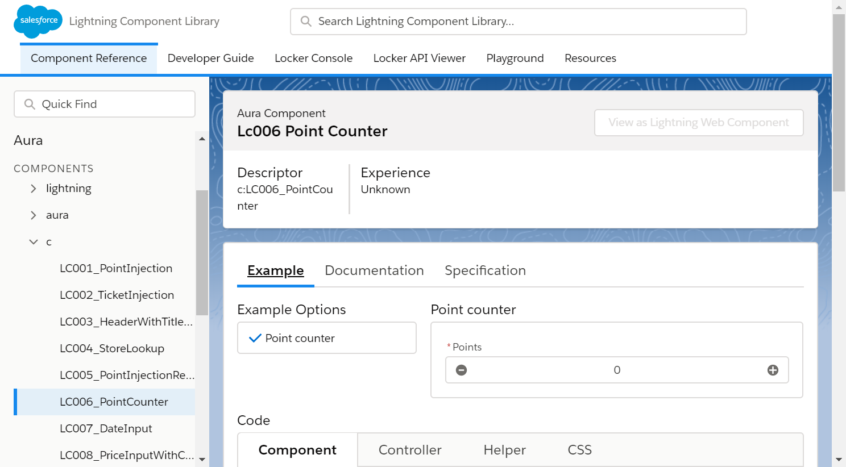Click the page scrollbar down arrow
This screenshot has height=467, width=846.
[x=839, y=460]
